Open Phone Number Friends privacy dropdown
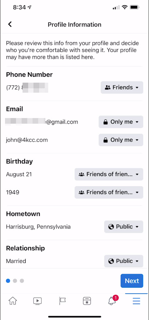Screen dimensions: 149x320 [x=122, y=87]
